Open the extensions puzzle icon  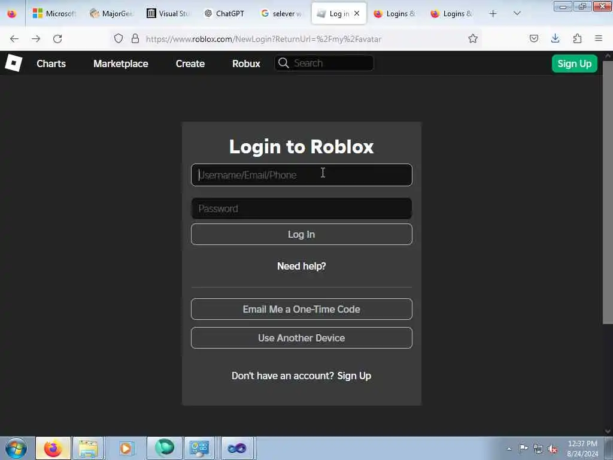[x=578, y=38]
